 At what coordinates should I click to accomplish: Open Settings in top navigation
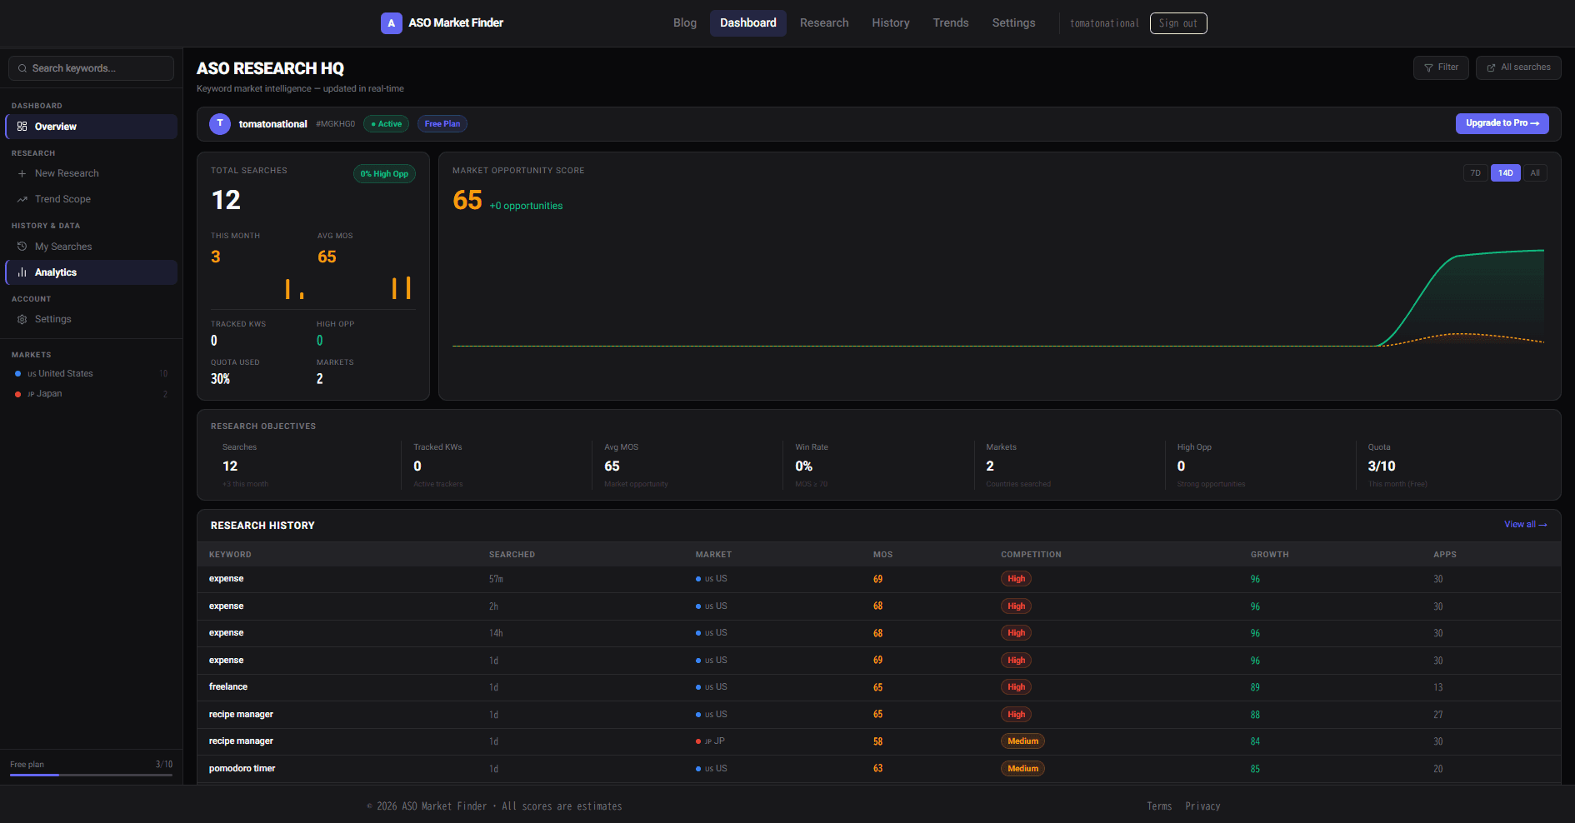pos(1013,23)
